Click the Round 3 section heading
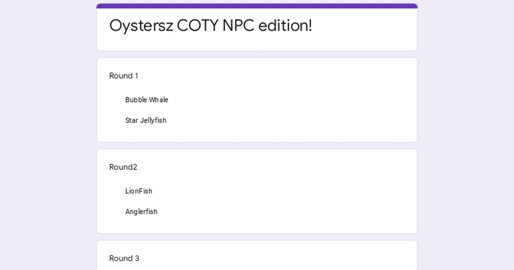514x270 pixels. [124, 258]
